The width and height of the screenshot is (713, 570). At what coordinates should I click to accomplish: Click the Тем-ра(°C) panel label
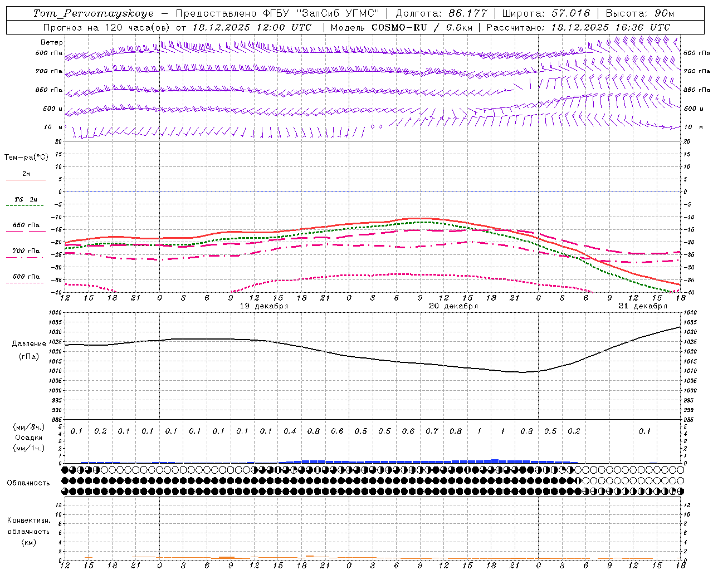(x=26, y=158)
